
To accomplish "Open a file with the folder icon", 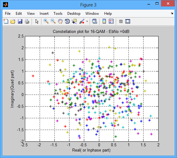I will (13, 21).
